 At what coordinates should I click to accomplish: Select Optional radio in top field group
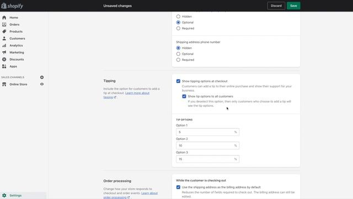(x=178, y=22)
